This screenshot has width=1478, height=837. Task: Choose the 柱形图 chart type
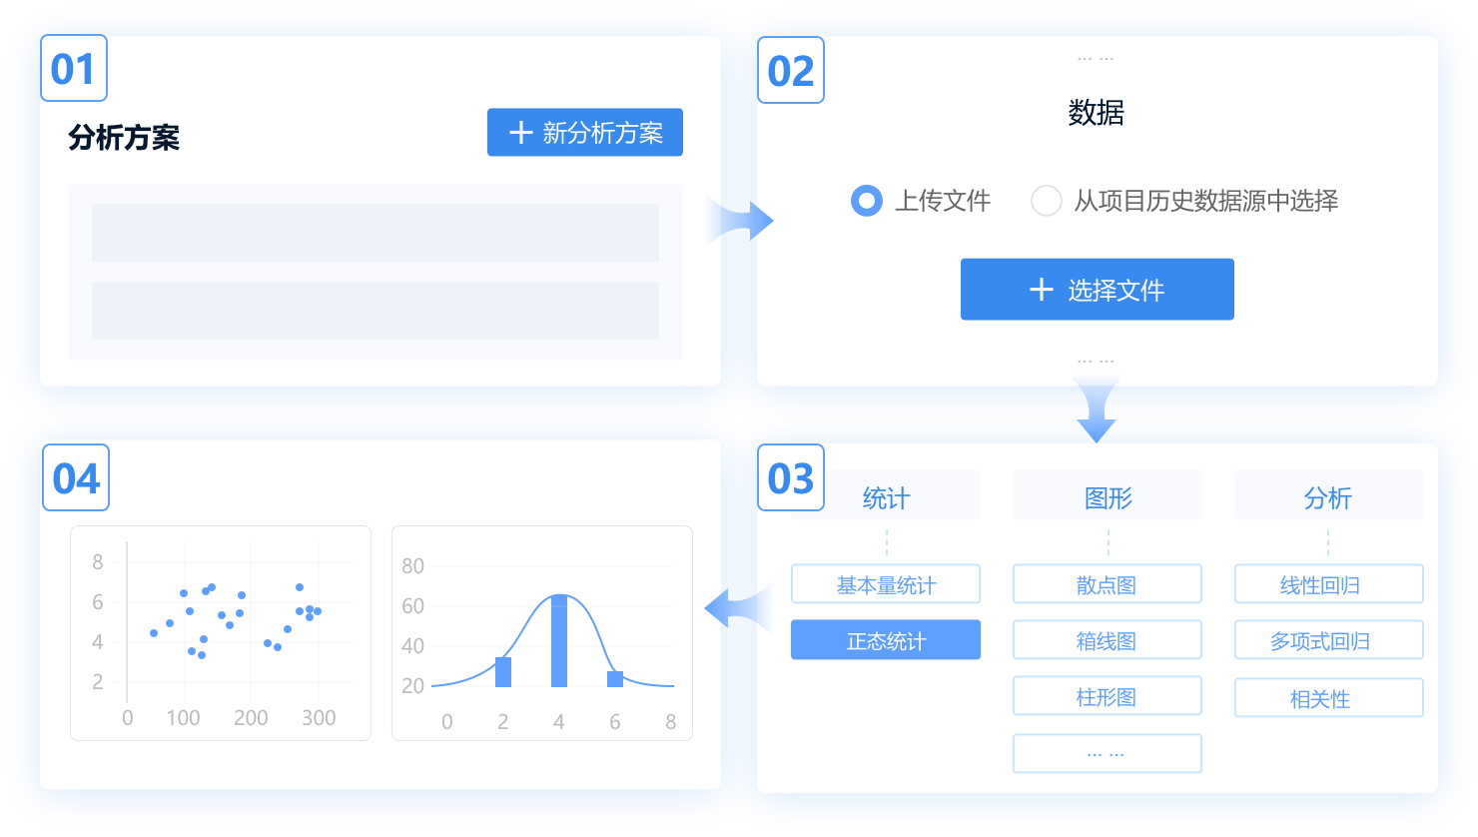1107,696
